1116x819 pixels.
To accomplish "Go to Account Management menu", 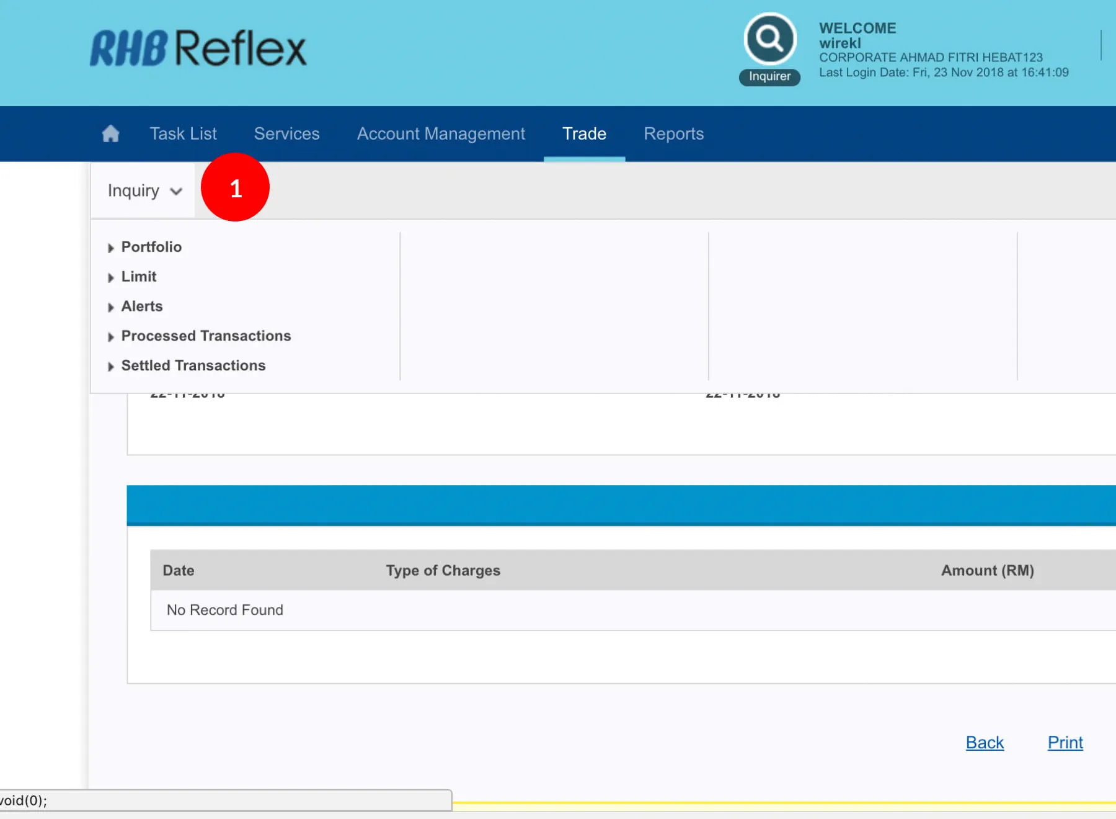I will [441, 133].
